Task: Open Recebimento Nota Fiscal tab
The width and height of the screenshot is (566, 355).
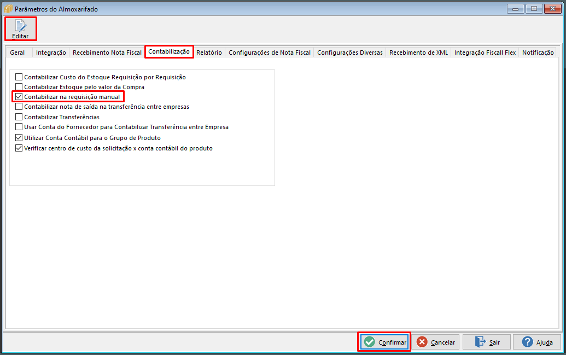Action: point(107,53)
